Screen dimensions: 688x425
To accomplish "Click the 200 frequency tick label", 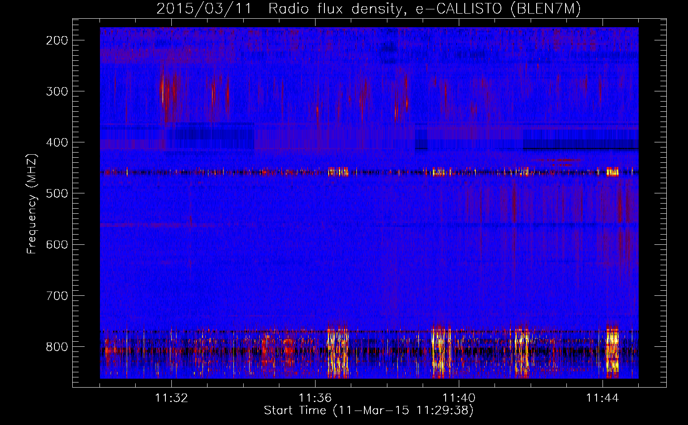I will coord(57,40).
